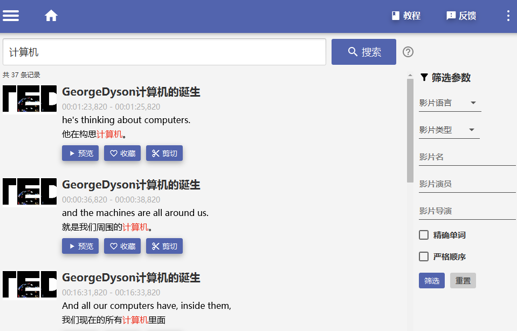
Task: Click the 影片名 film name field
Action: (x=467, y=157)
